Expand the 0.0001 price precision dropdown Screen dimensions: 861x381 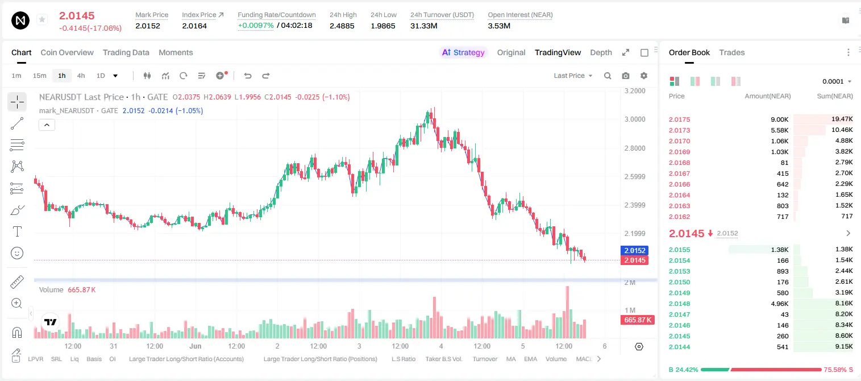(837, 81)
